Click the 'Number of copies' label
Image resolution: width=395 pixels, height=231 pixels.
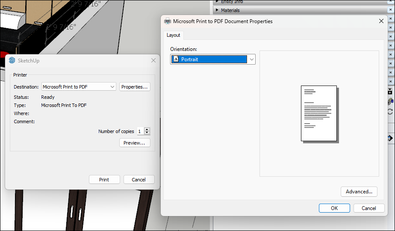116,131
